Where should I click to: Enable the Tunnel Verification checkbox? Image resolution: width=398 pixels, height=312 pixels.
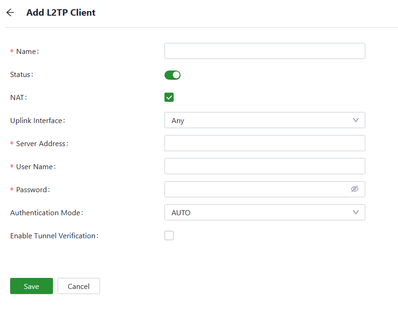tap(169, 235)
